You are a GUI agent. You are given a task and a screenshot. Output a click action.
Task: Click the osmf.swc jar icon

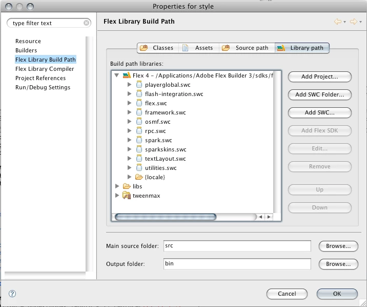coord(139,122)
